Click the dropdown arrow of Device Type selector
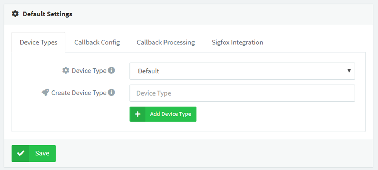This screenshot has height=170, width=378. pyautogui.click(x=349, y=71)
